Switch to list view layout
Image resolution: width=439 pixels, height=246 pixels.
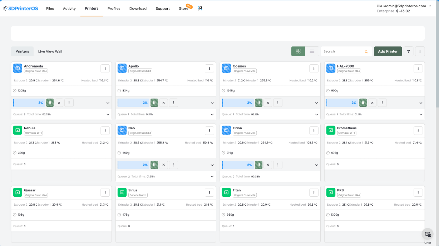pos(312,51)
